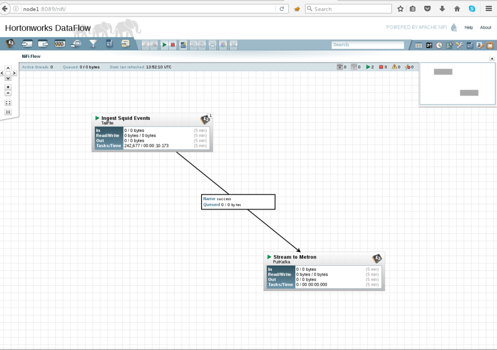The width and height of the screenshot is (497, 350).
Task: Open Controller Settings wrench icon
Action: (x=459, y=46)
